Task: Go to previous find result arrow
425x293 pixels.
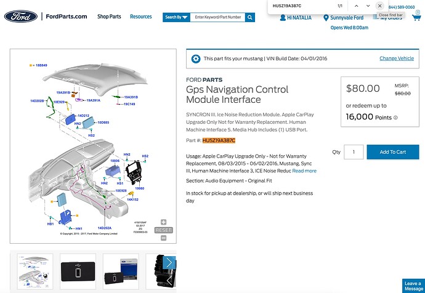Action: pos(356,6)
